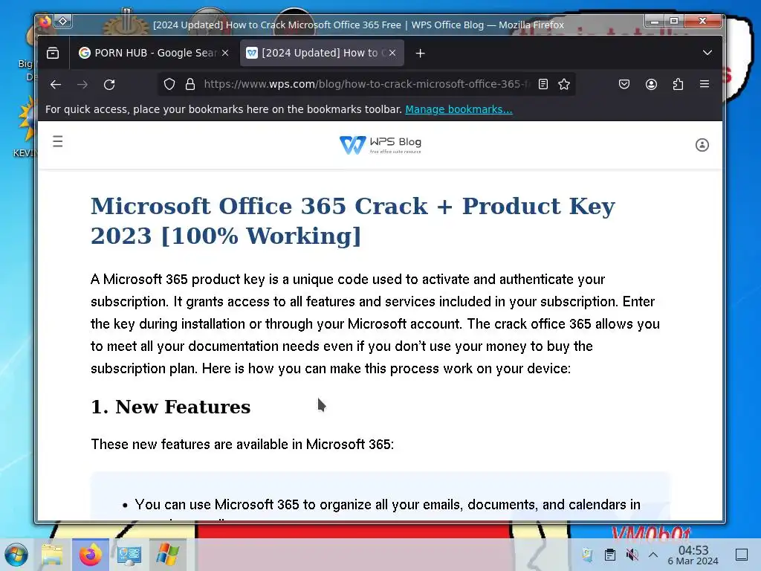Expand the list all tabs chevron
The width and height of the screenshot is (761, 571).
[707, 53]
